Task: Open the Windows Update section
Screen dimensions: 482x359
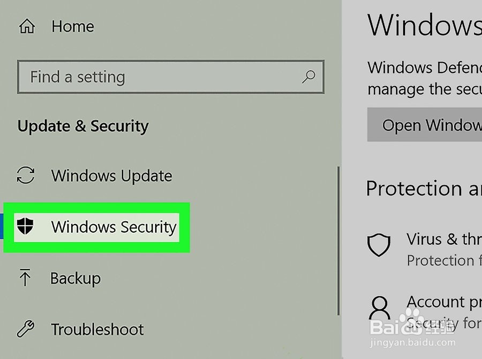Action: pyautogui.click(x=111, y=176)
